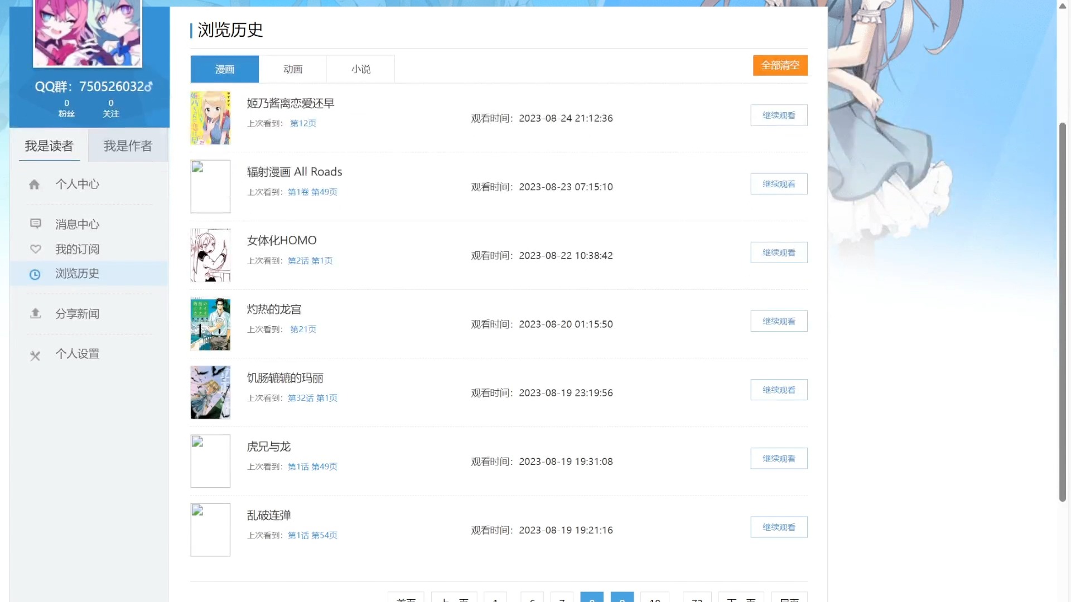Screen dimensions: 1071x602
Task: Click 第1卷 第49页 link under All Roads
Action: (x=312, y=192)
